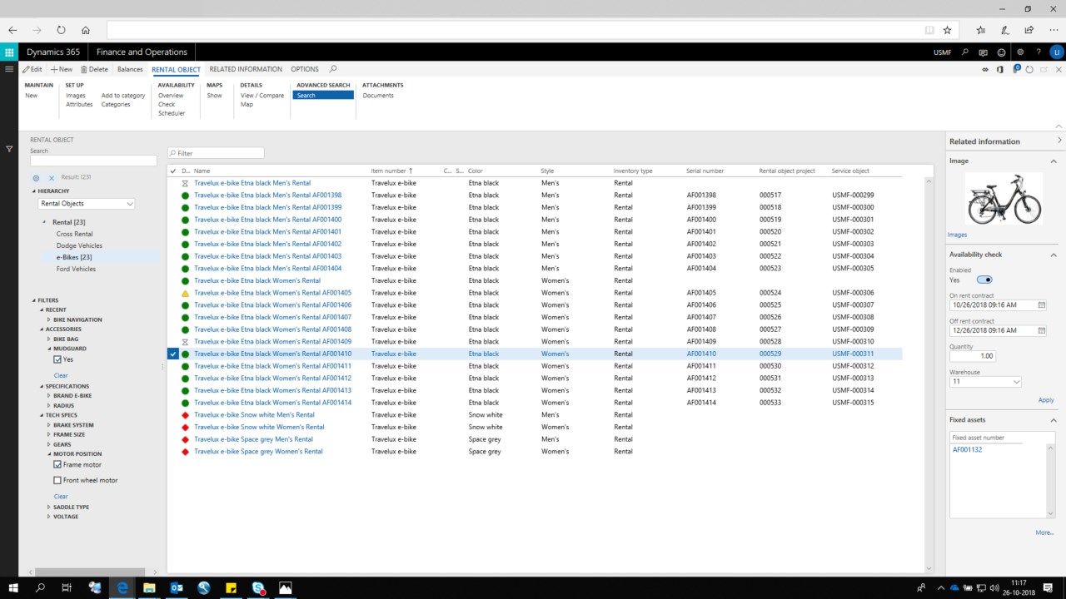Collapse the Image section chevron

tap(1053, 161)
